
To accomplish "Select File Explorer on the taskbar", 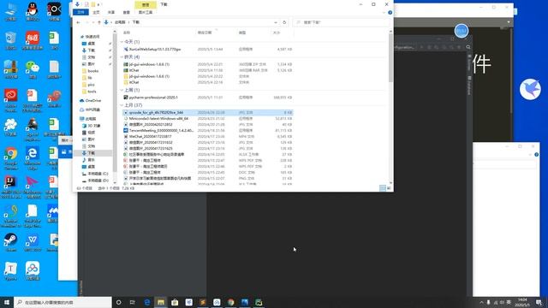I will tap(161, 302).
